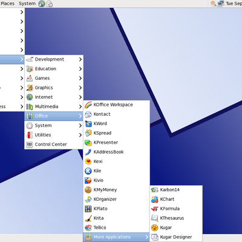The image size is (242, 242).
Task: Open KOrganizer menu entry text
Action: [105, 199]
